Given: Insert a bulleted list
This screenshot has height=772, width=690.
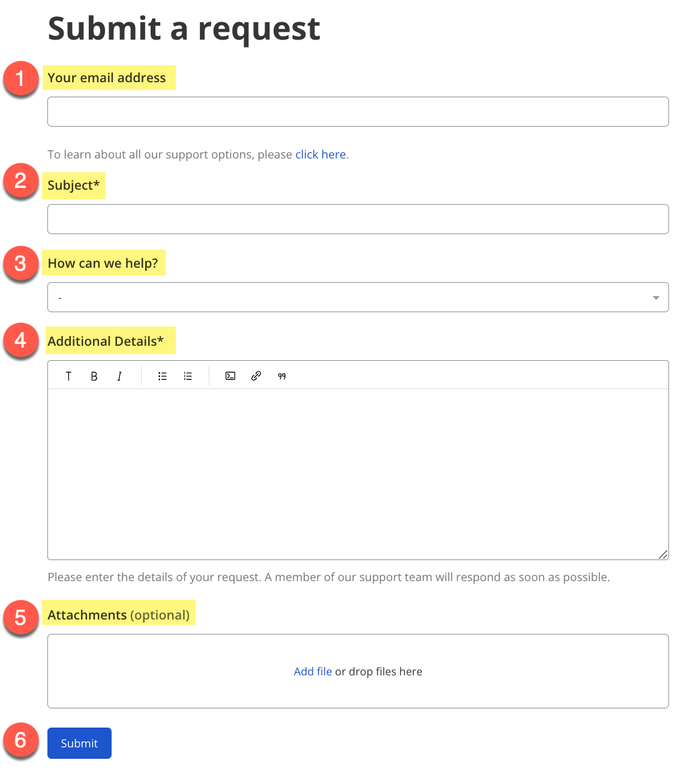Looking at the screenshot, I should (x=163, y=376).
